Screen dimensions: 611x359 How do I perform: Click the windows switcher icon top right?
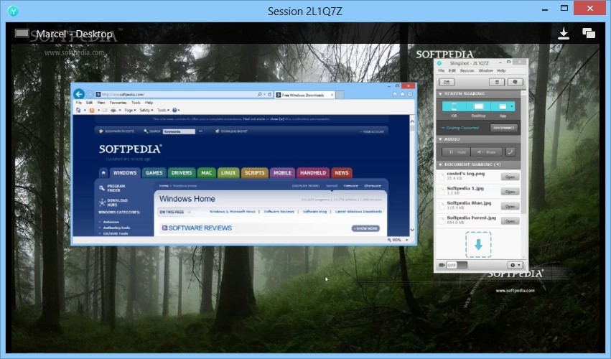[589, 33]
